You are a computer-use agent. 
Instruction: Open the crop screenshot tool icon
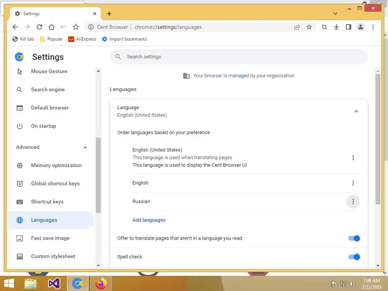[x=324, y=27]
